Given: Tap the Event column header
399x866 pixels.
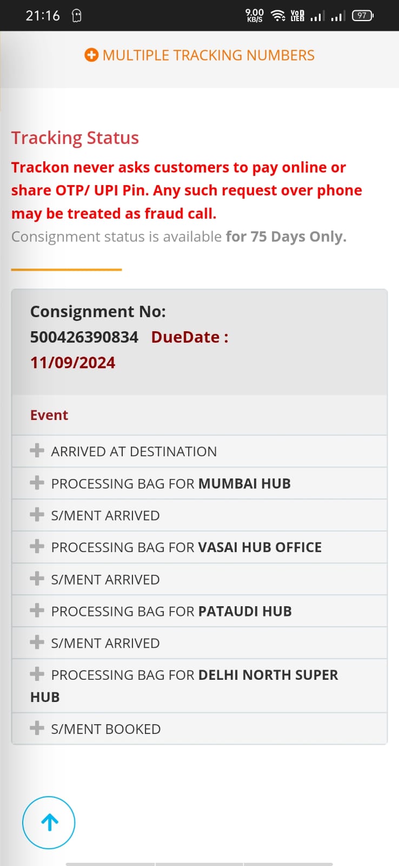Looking at the screenshot, I should coord(49,415).
